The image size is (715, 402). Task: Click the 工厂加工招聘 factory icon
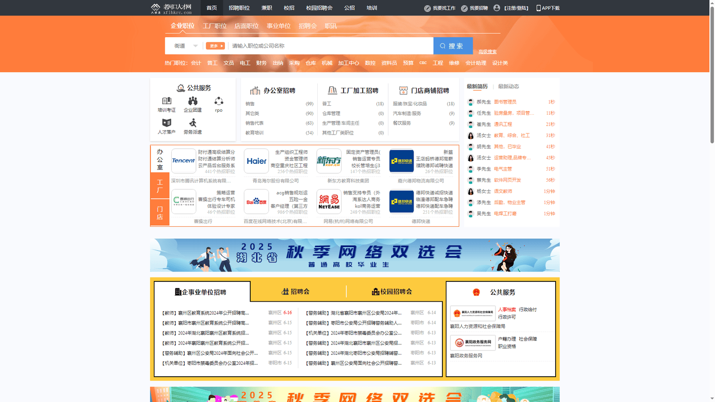(x=333, y=90)
